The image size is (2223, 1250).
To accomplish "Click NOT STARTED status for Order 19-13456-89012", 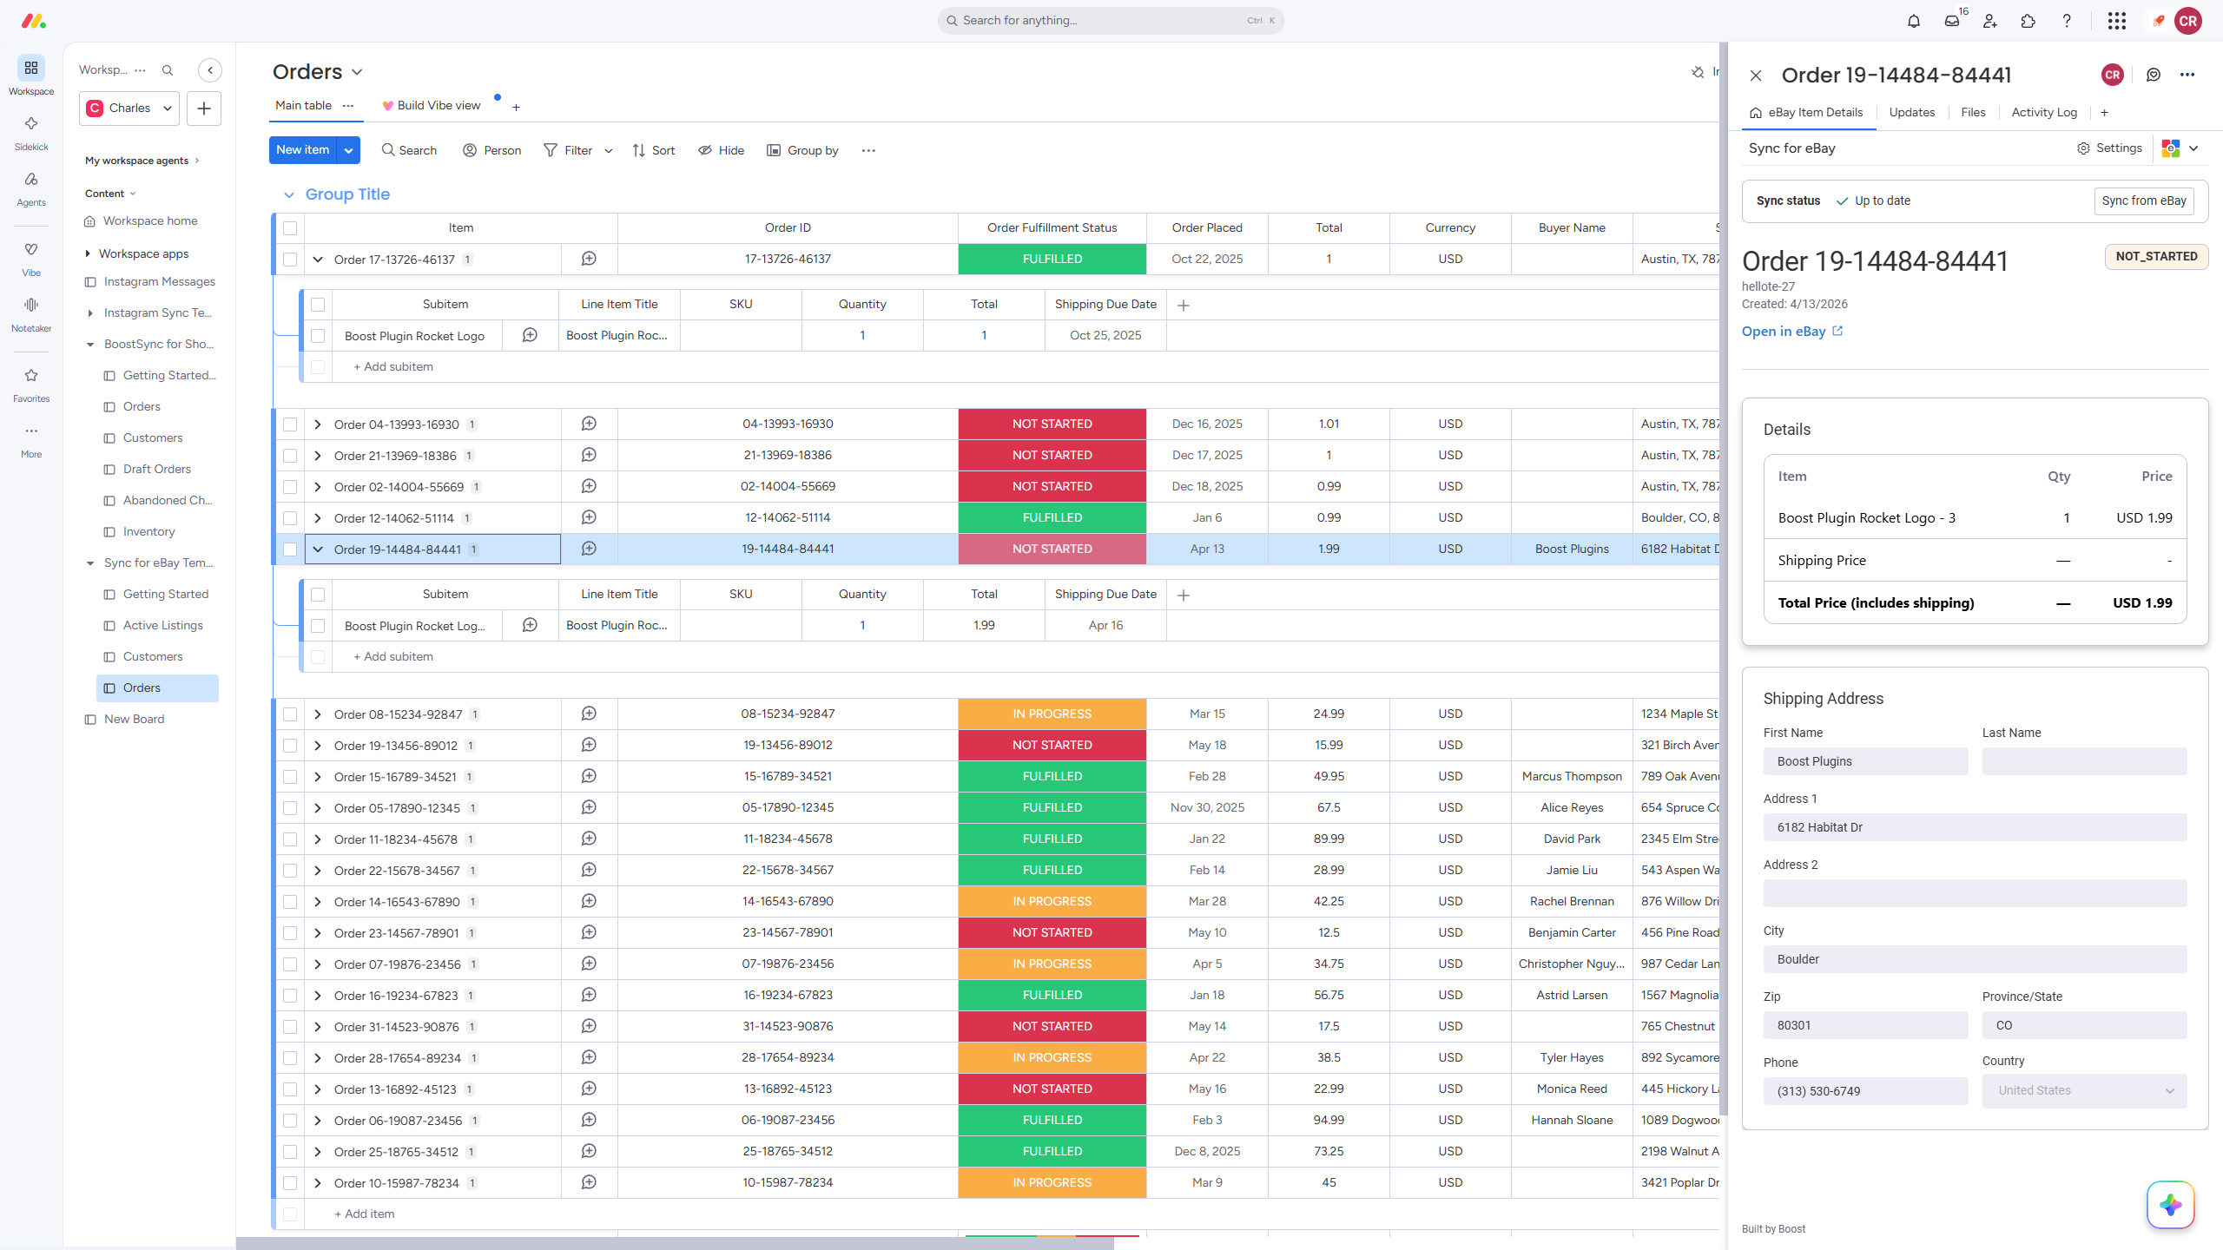I will click(1052, 745).
